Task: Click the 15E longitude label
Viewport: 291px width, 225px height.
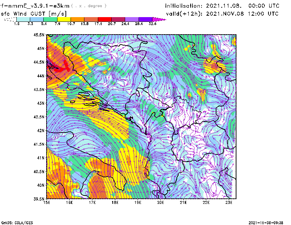Action: point(47,202)
